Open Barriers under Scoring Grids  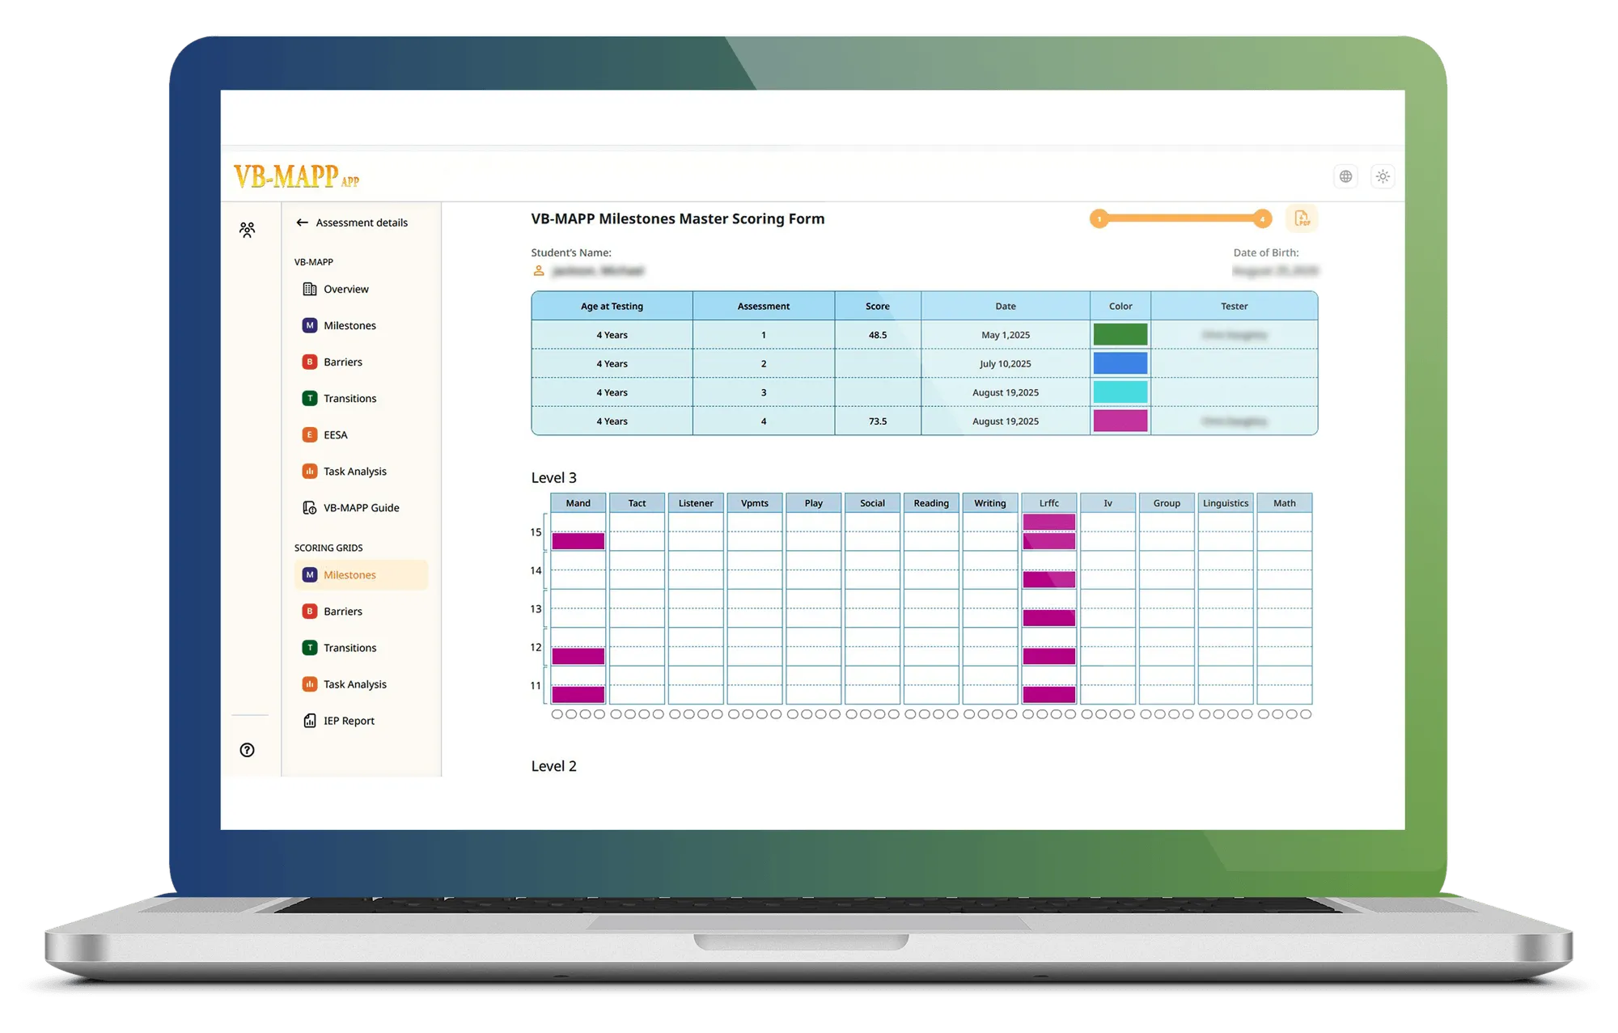point(342,612)
